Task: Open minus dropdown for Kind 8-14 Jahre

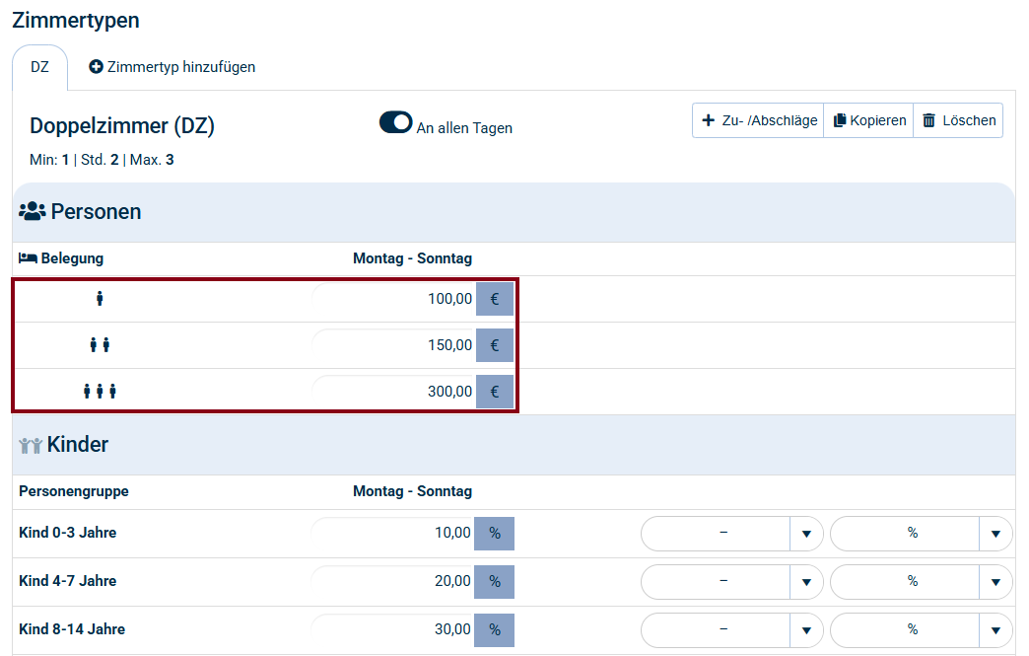Action: 805,629
